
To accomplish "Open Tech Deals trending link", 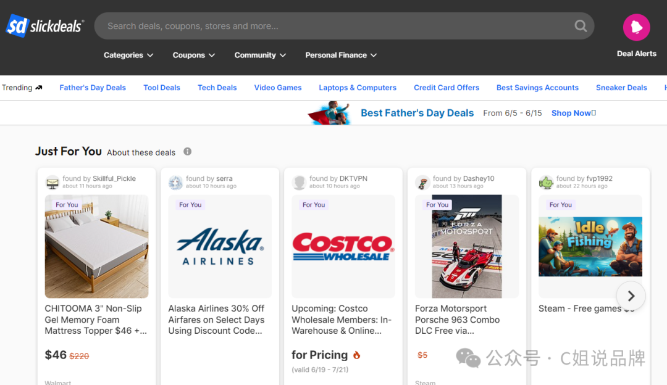I will coord(217,88).
